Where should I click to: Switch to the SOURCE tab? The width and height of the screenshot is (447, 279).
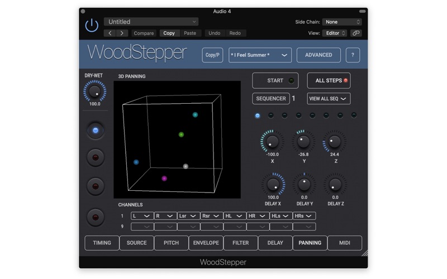[136, 243]
